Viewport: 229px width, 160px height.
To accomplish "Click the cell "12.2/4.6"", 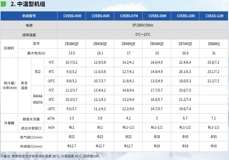I will [x=128, y=109].
